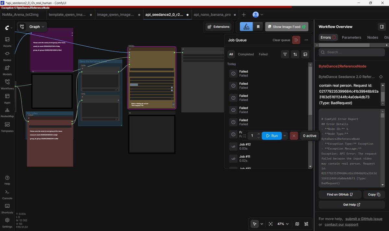
Task: Toggle the Console panel
Action: 7,194
